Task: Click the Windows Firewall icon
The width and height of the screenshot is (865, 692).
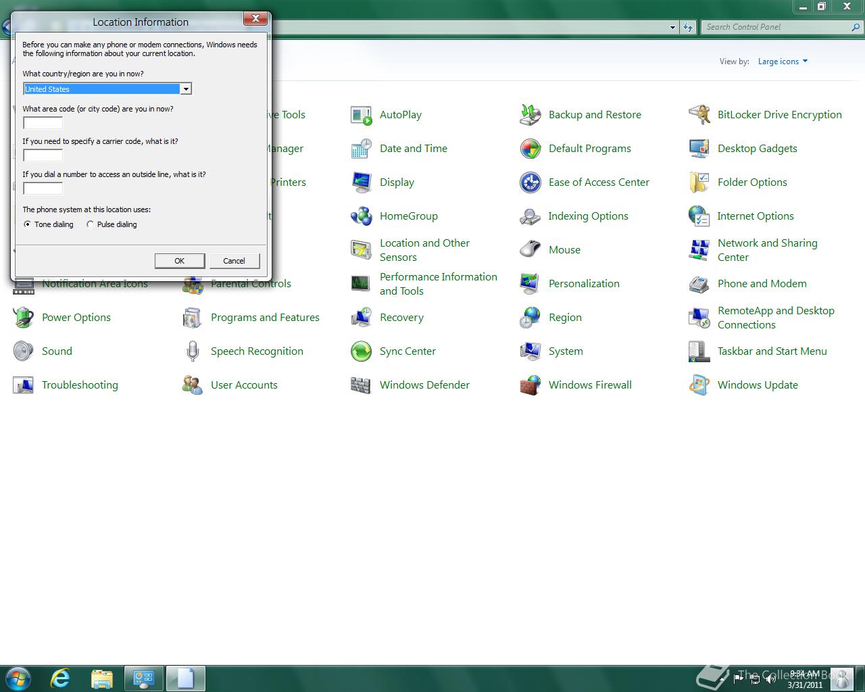Action: point(530,385)
